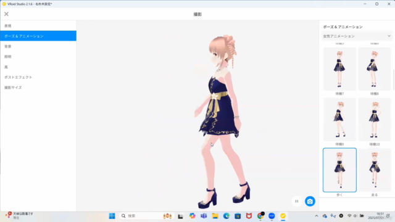Open the ポストエフェクト tab
The width and height of the screenshot is (395, 222).
38,77
